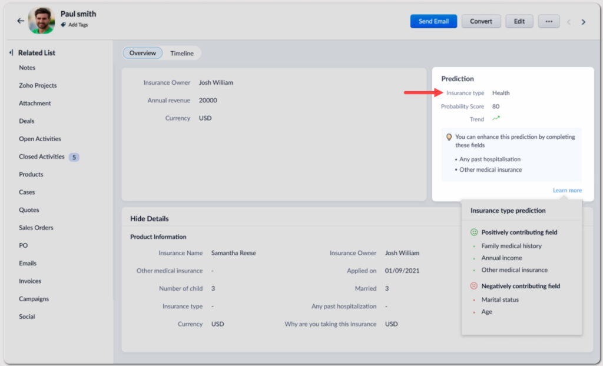Collapse the section using Hide Details
Viewport: 603px width, 366px height.
pyautogui.click(x=150, y=218)
